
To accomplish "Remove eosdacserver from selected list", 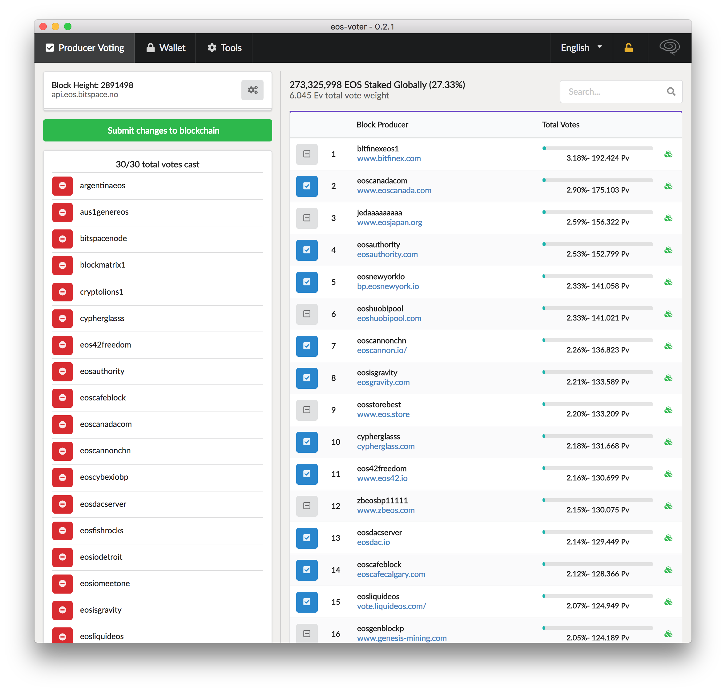I will [x=63, y=504].
